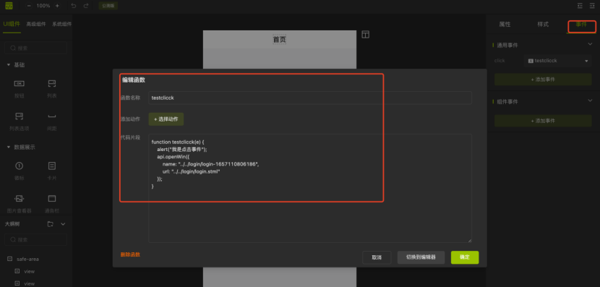Screen dimensions: 600x287
Task: Expand the safe-area tree node
Action: (x=10, y=259)
